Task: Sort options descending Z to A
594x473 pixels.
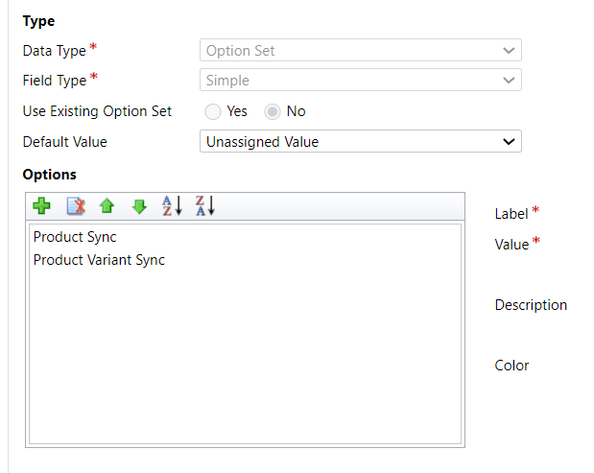Action: click(205, 205)
